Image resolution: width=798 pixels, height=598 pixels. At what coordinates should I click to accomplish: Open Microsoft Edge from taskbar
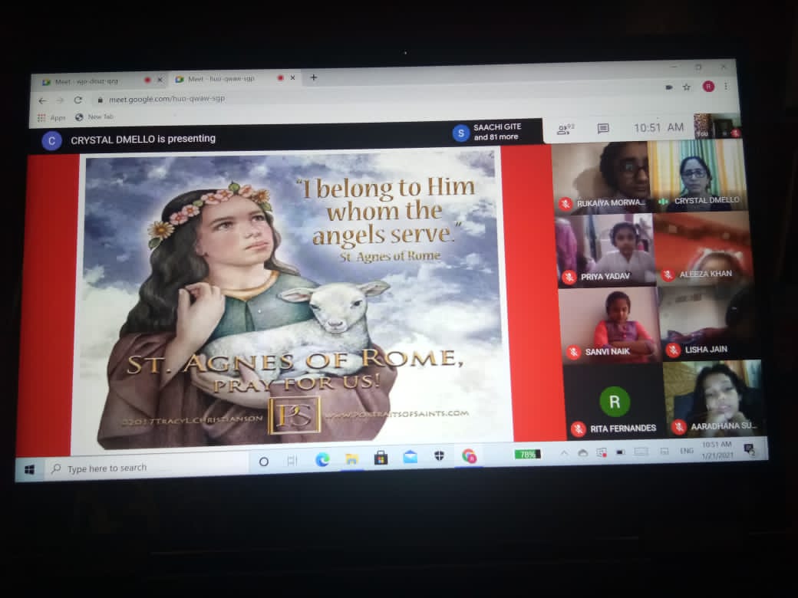(x=322, y=460)
